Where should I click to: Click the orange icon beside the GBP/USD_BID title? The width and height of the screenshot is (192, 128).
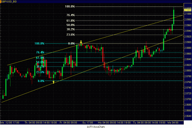click(1, 2)
